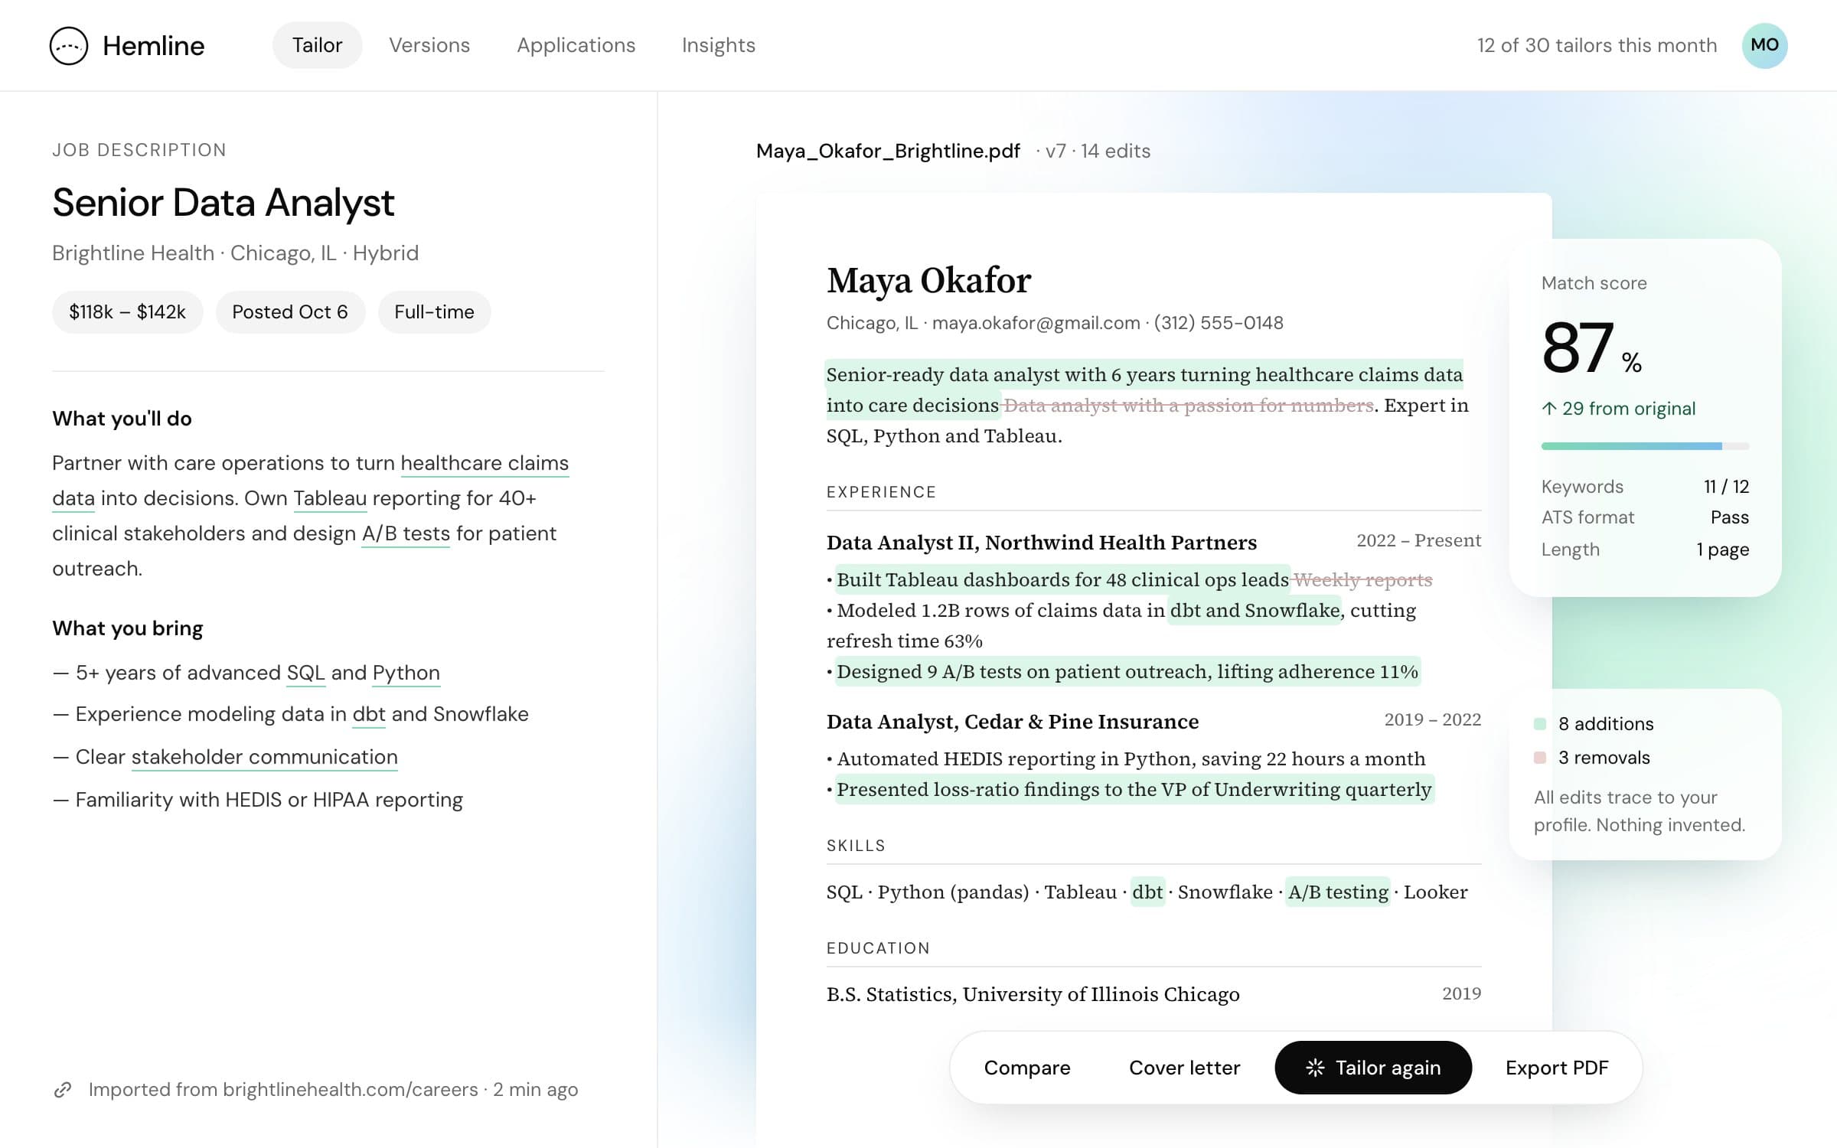This screenshot has height=1148, width=1837.
Task: Click 'Data Analyst, Cedar & Pine Insurance' title
Action: pos(1013,722)
